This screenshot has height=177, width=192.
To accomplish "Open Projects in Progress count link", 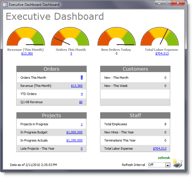I will coord(82,124).
